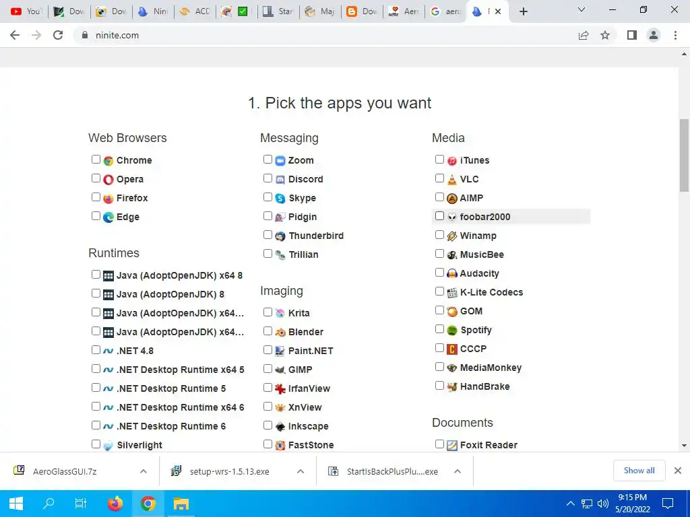Show hidden system tray icons
This screenshot has height=517, width=690.
tap(570, 504)
